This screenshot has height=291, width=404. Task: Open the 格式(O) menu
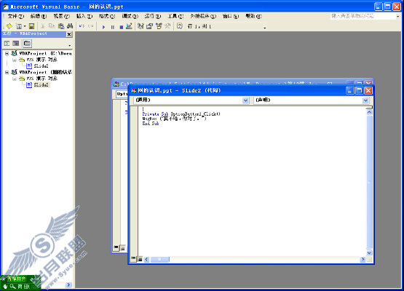[x=107, y=16]
